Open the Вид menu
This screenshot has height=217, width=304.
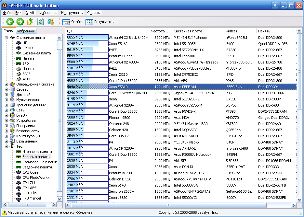point(19,13)
